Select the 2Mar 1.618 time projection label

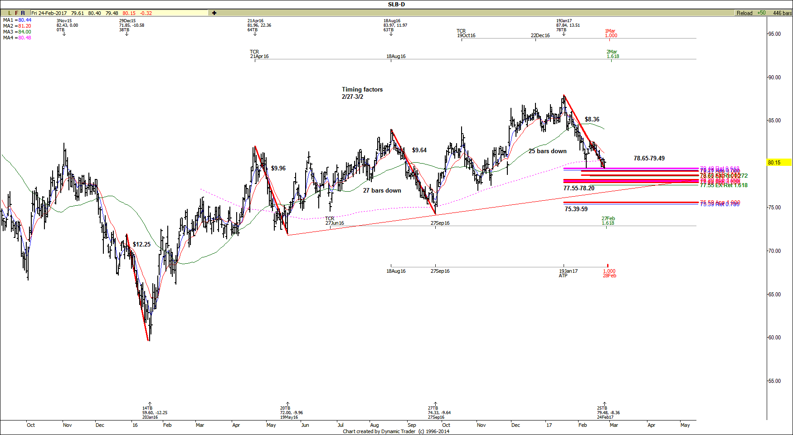tap(612, 54)
